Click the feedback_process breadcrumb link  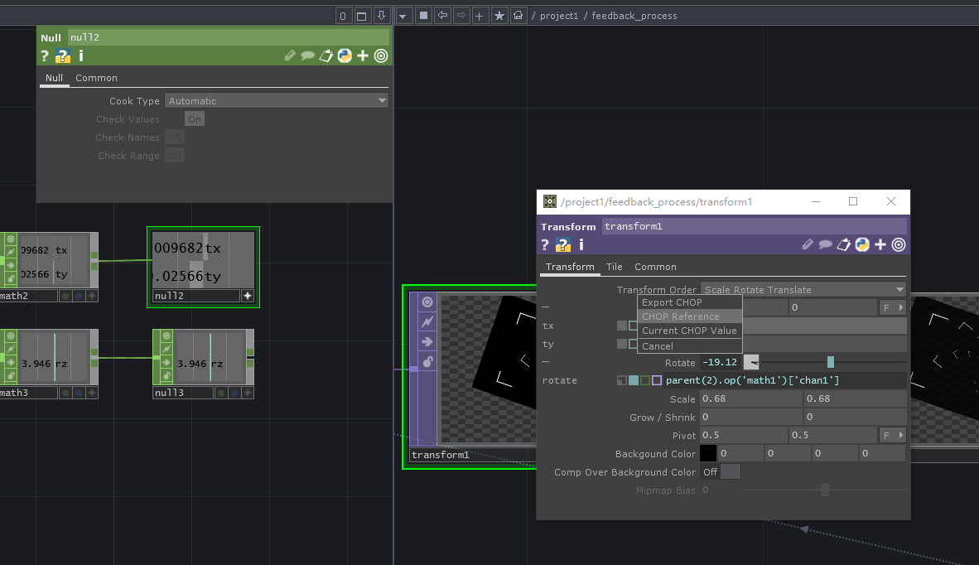click(637, 15)
